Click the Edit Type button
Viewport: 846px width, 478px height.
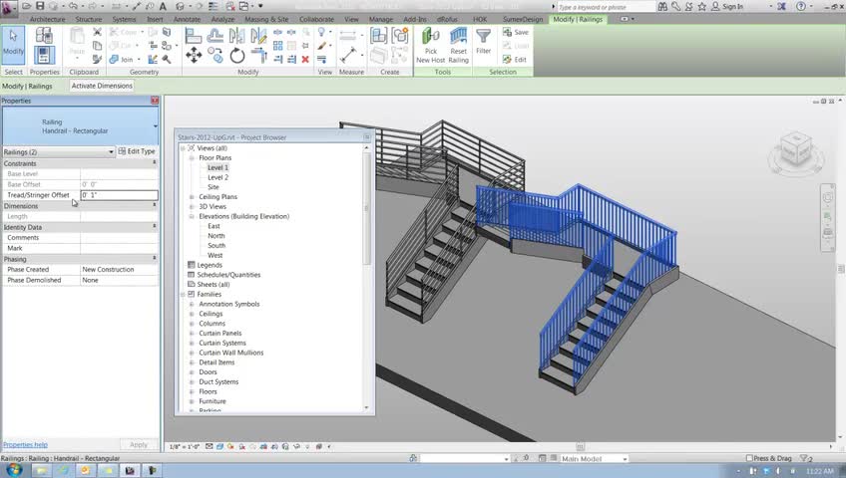click(x=137, y=151)
